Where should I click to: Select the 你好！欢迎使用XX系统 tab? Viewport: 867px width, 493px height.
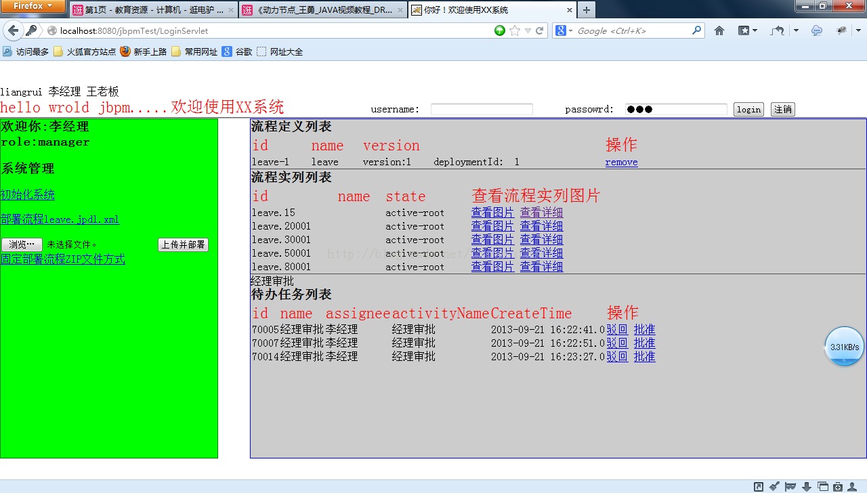point(491,10)
